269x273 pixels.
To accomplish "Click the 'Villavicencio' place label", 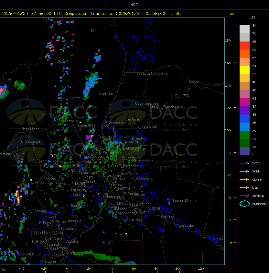I will pos(65,121).
